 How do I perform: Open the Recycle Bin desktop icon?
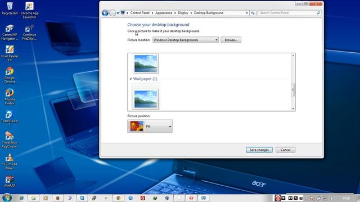pyautogui.click(x=10, y=8)
